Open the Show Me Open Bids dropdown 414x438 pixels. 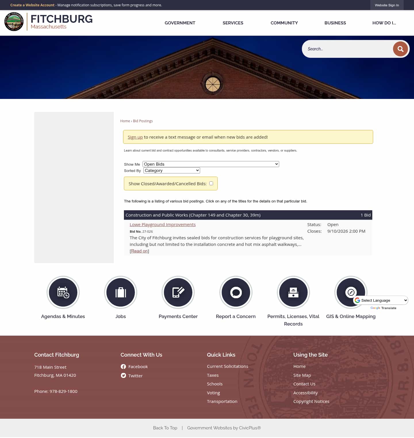(x=211, y=164)
